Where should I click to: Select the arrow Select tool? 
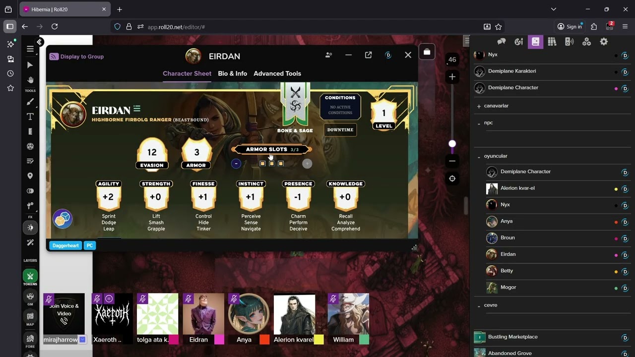coord(30,65)
